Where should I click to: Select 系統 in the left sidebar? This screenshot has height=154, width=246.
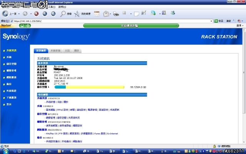pos(9,57)
